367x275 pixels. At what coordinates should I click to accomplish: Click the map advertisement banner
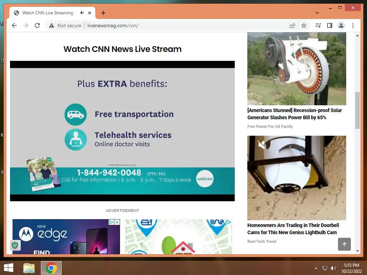[x=178, y=237]
